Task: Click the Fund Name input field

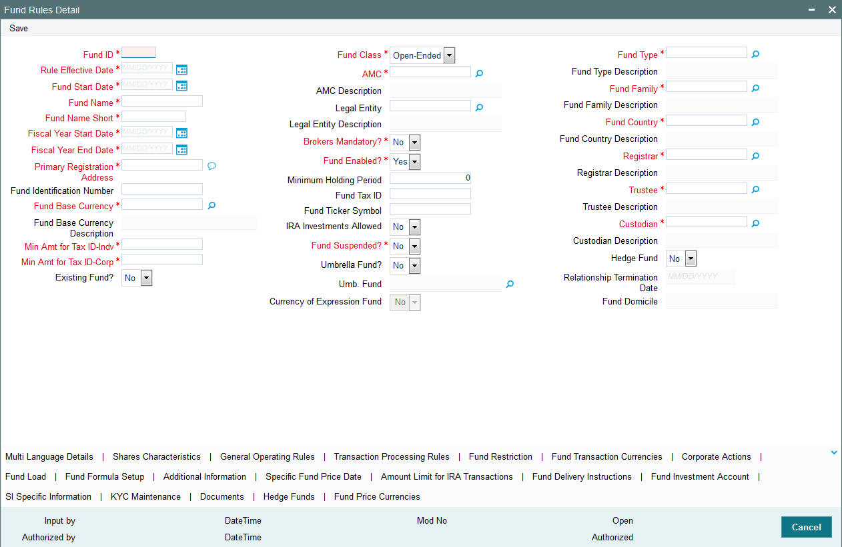Action: (162, 101)
